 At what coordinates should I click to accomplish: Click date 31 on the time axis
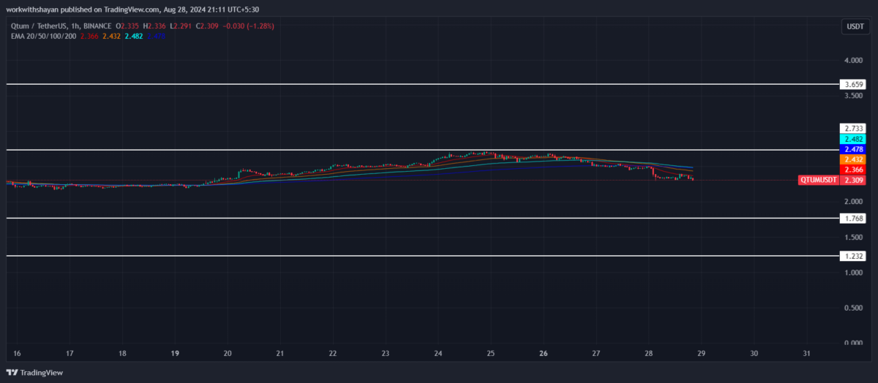806,353
